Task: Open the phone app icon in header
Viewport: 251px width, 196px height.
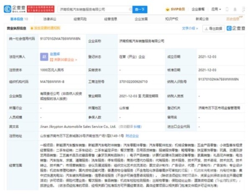Action: click(x=227, y=9)
